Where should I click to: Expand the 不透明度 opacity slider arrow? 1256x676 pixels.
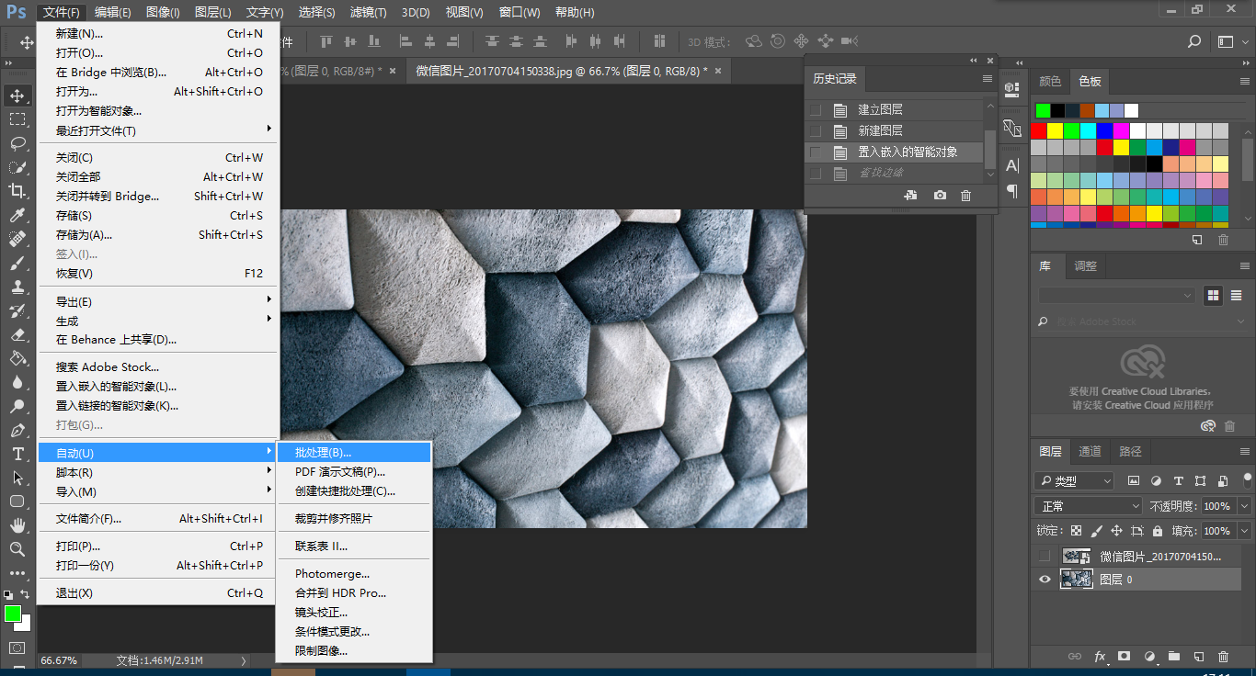[x=1244, y=506]
